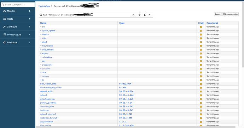Sort by Reported at column header
This screenshot has height=128, width=244.
212,23
